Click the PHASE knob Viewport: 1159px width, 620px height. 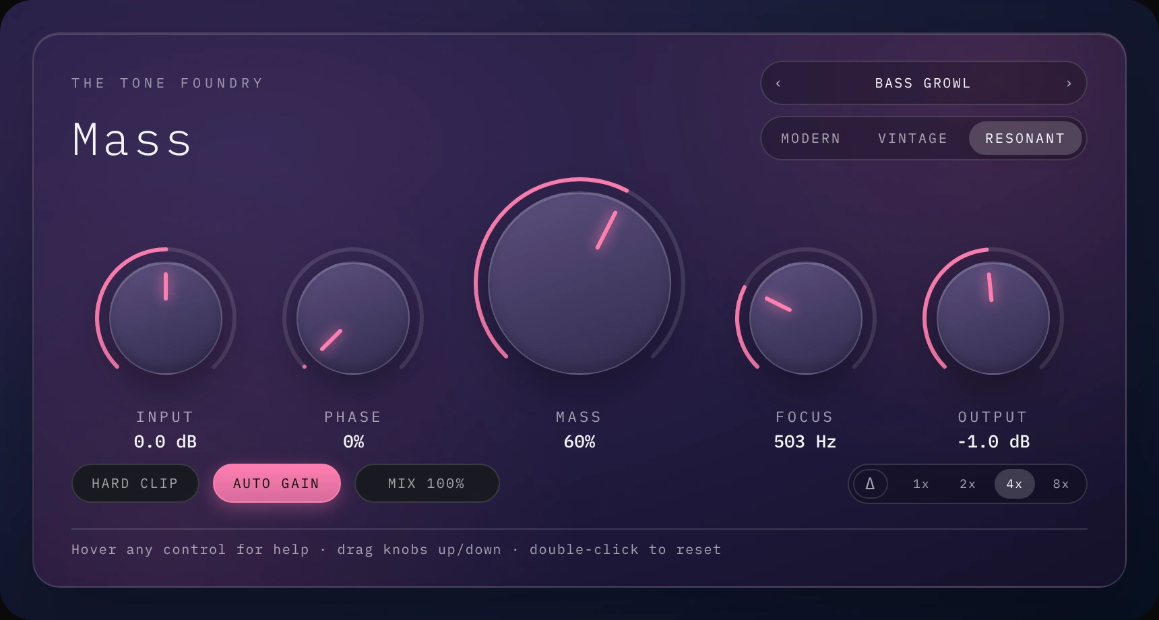[x=353, y=318]
